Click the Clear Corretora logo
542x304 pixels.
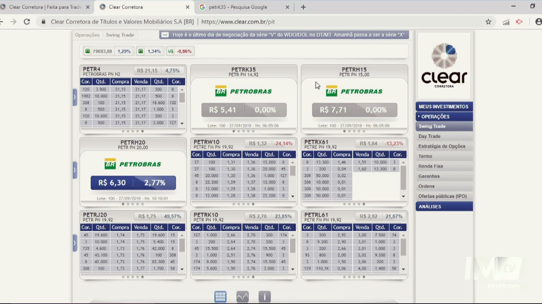point(444,65)
